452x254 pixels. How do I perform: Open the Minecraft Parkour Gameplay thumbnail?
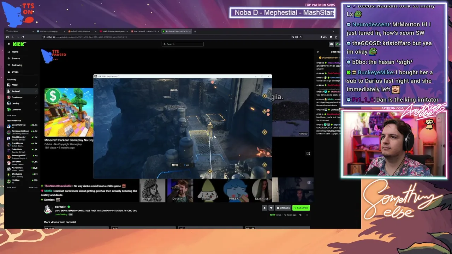[x=69, y=112]
